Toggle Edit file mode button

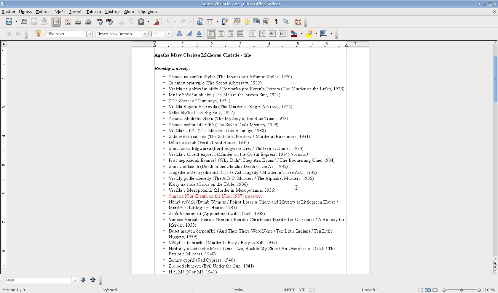(x=56, y=22)
